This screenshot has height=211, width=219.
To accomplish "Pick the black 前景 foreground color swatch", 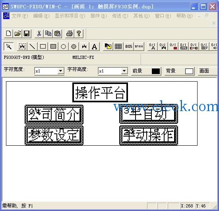I will click(x=156, y=71).
